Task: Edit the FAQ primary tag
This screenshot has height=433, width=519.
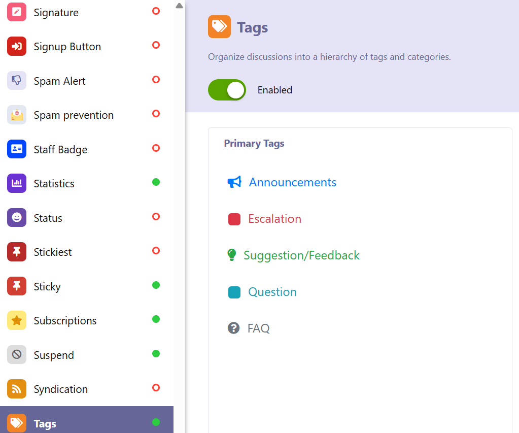Action: [x=258, y=328]
